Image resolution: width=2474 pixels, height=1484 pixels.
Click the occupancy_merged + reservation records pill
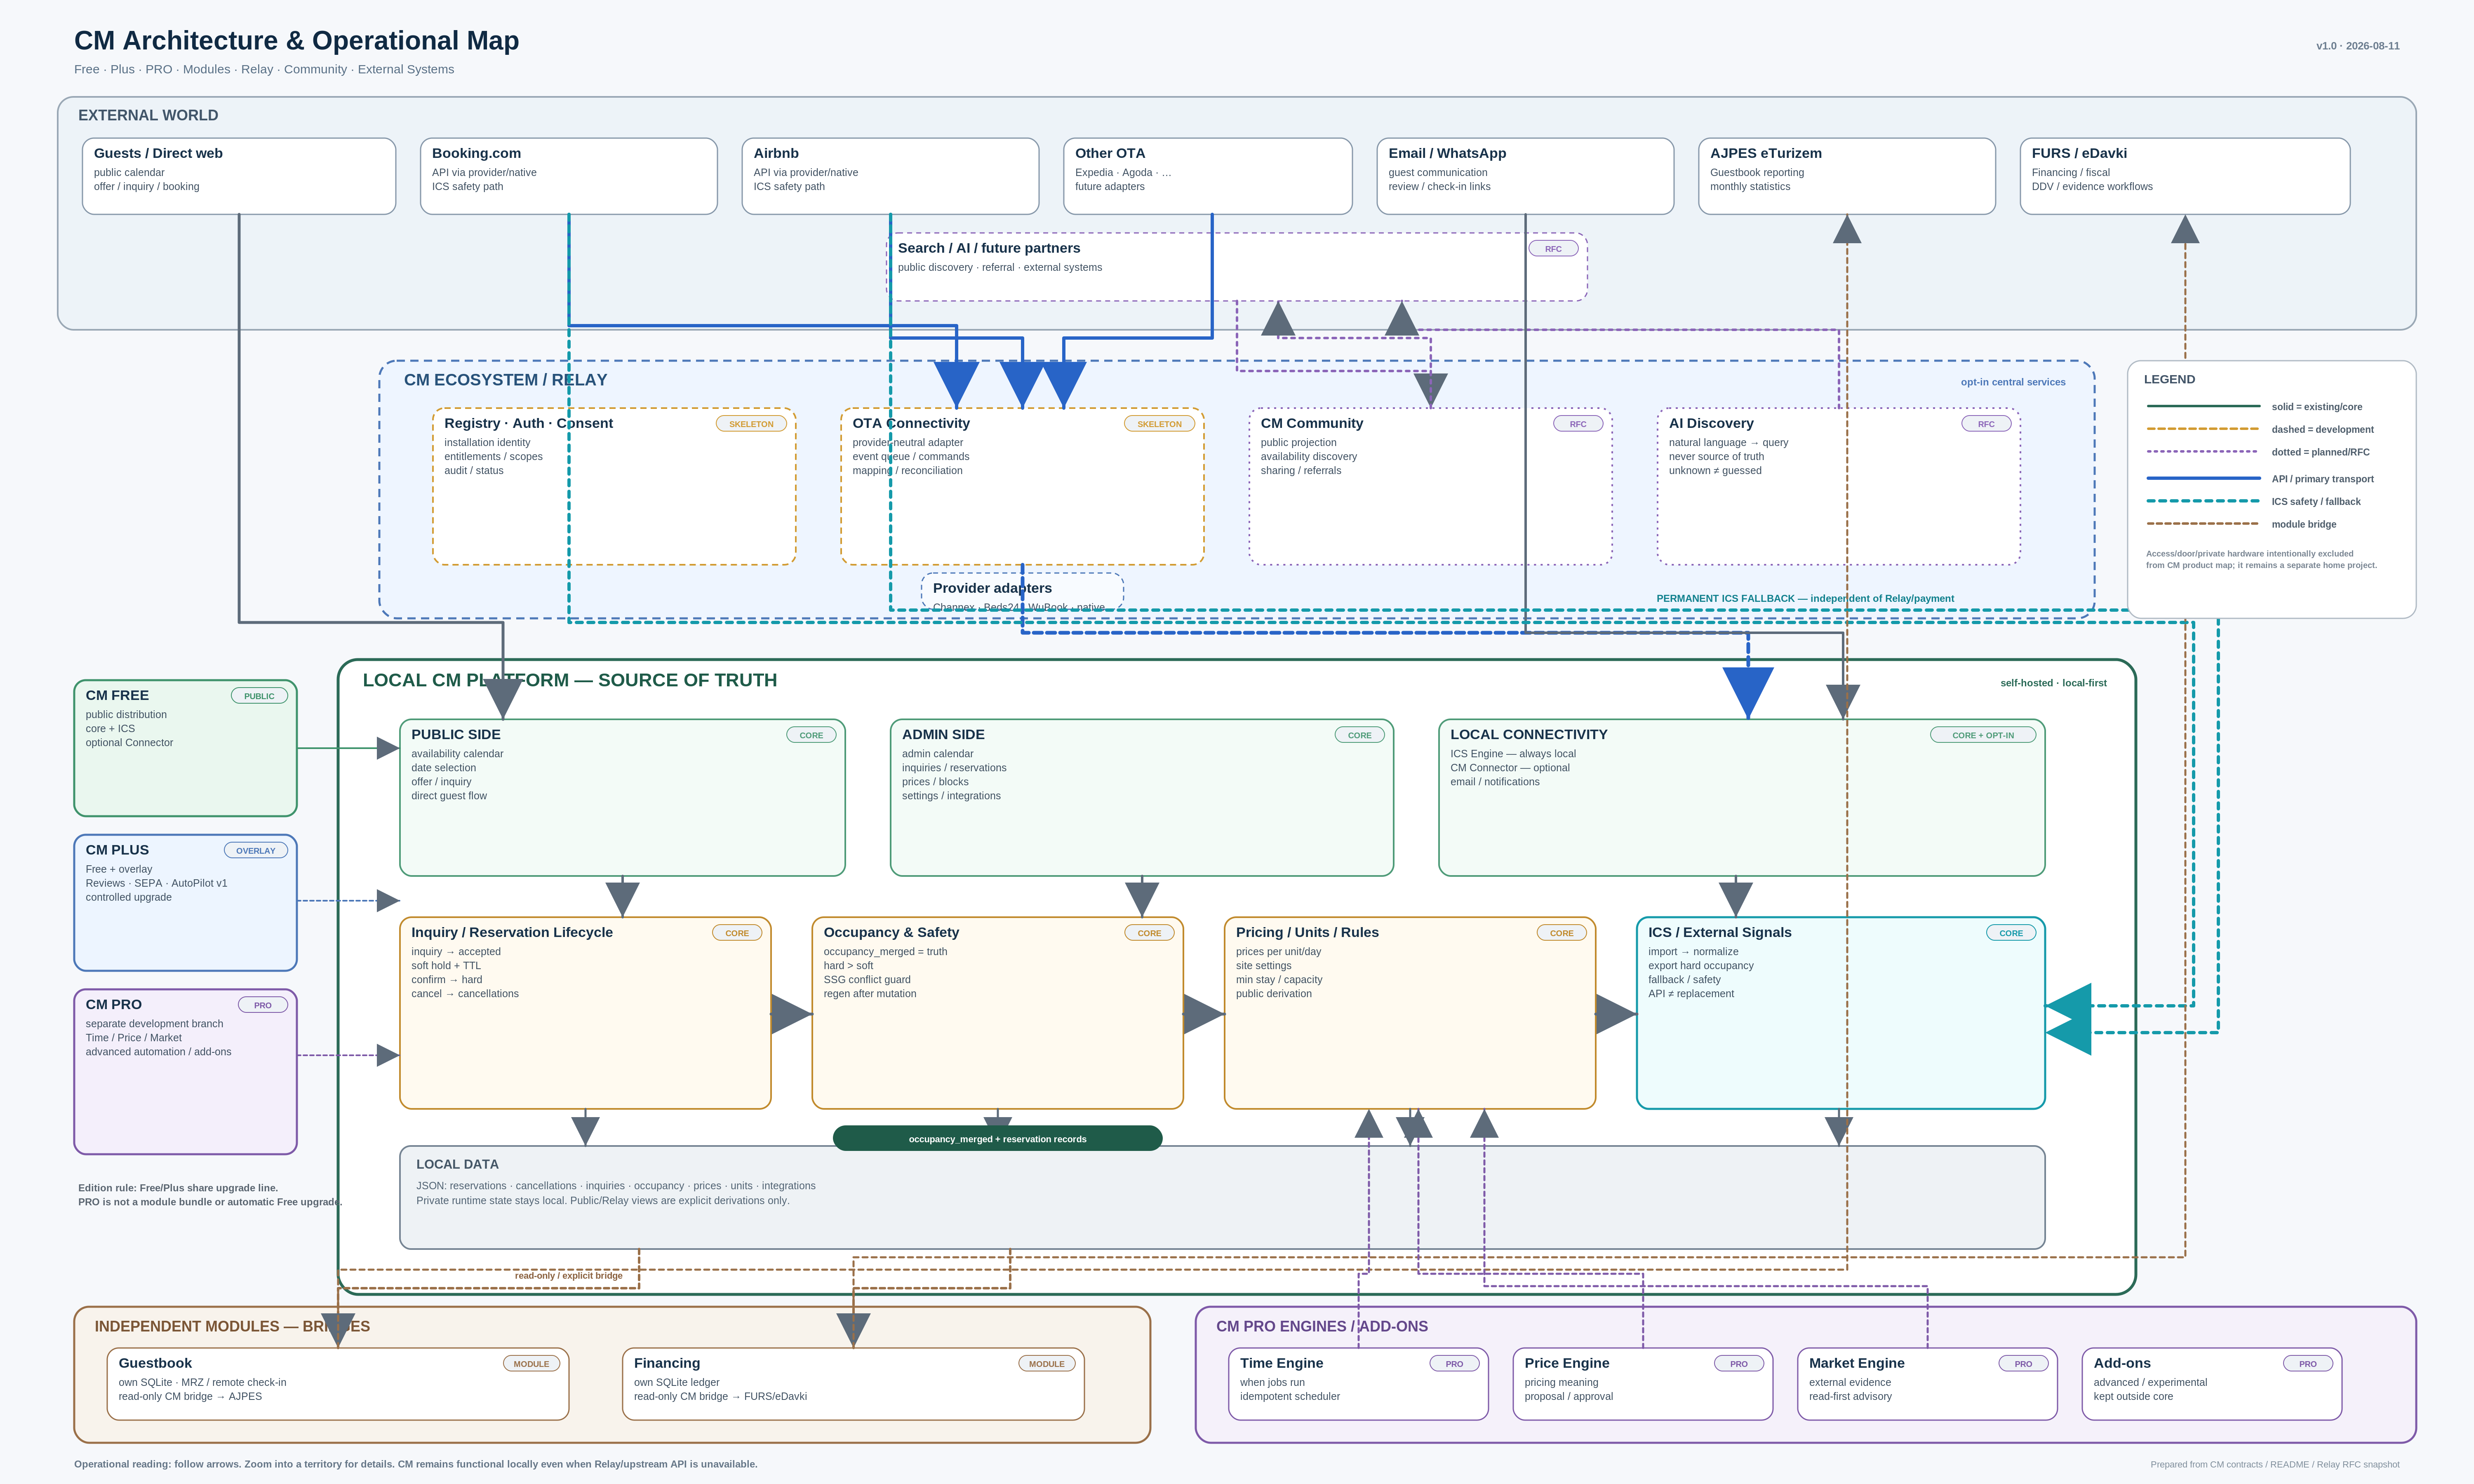click(x=998, y=1138)
